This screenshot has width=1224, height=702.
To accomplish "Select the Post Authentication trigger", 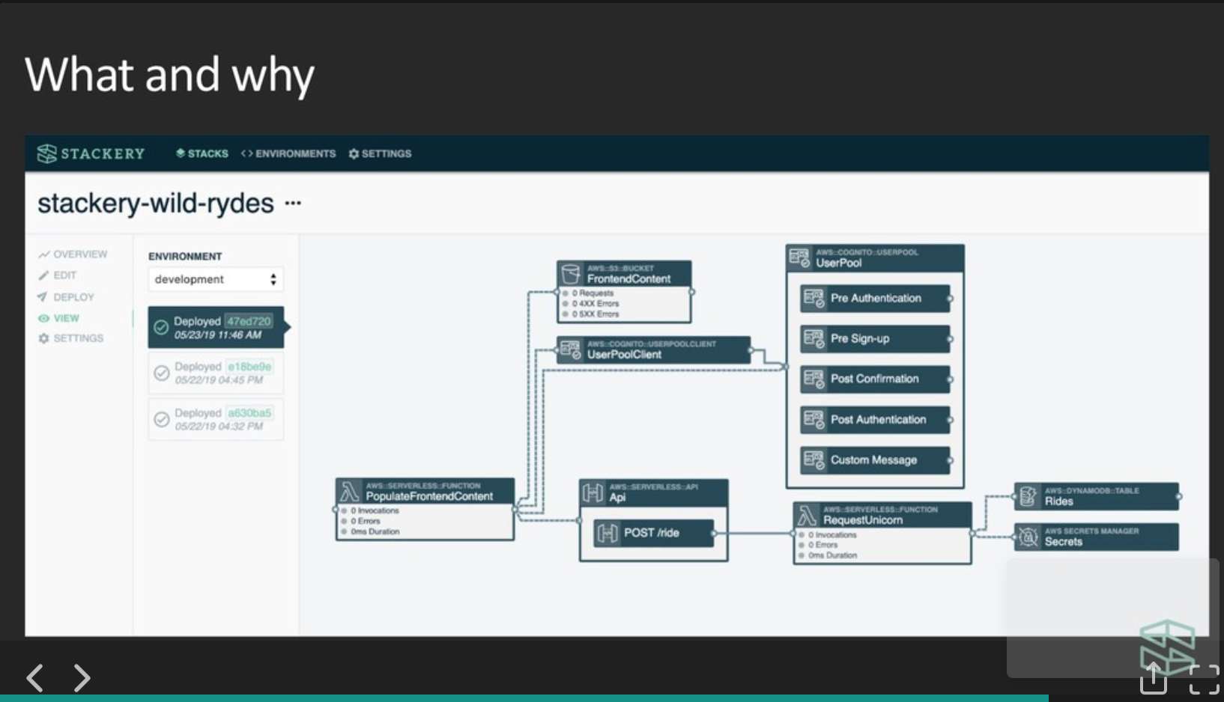I will coord(875,419).
